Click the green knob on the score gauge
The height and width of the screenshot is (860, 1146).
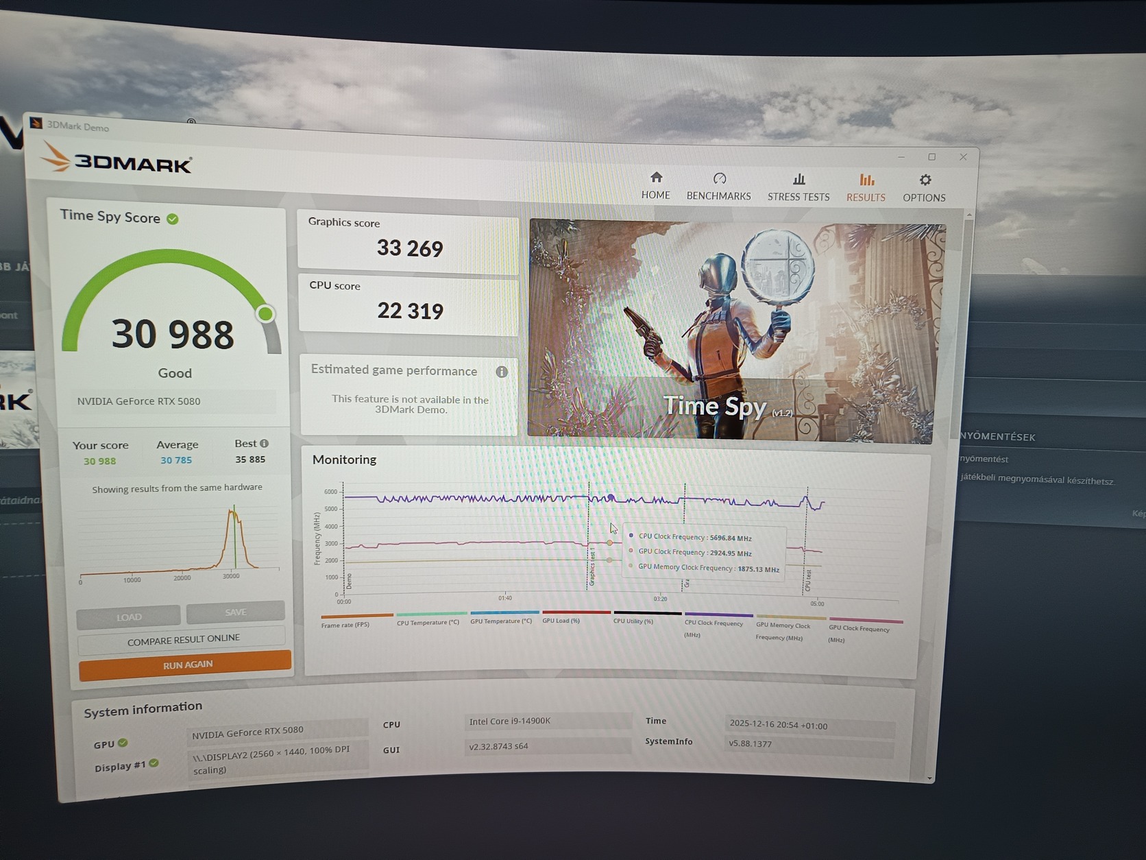click(x=265, y=314)
